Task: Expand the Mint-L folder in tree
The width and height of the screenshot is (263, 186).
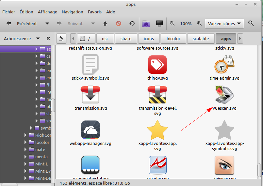Action: click(25, 164)
